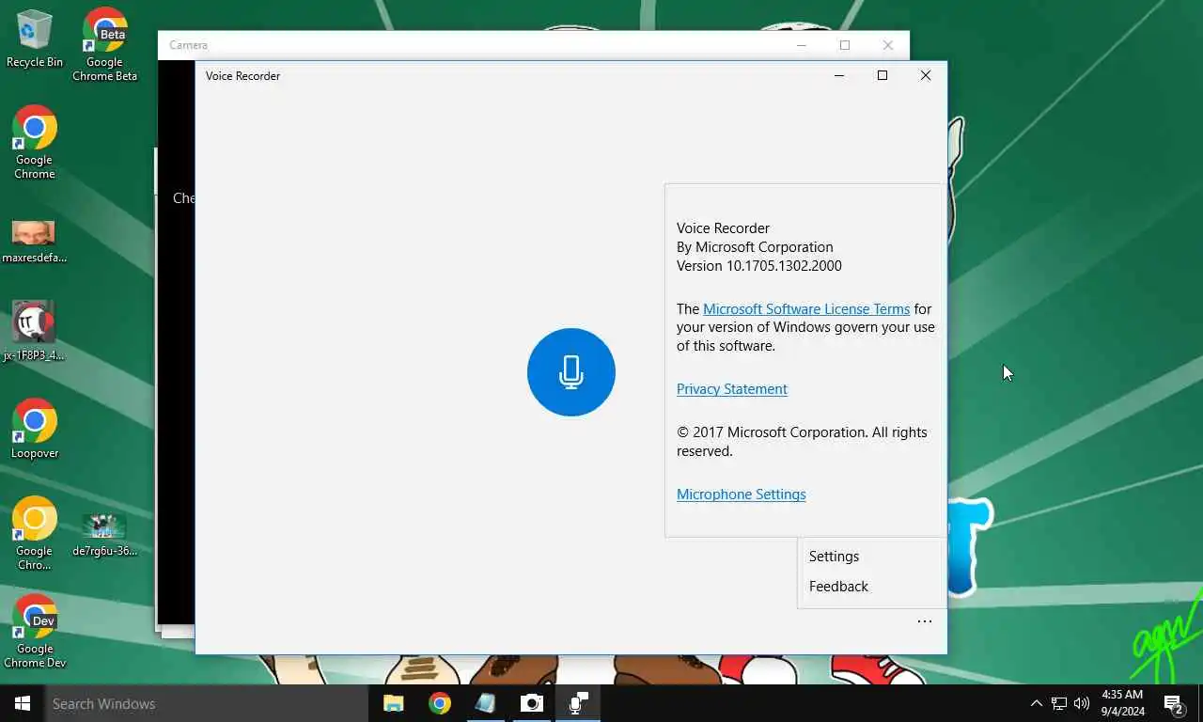Select the Google Chrome desktop shortcut
Image resolution: width=1203 pixels, height=722 pixels.
(x=35, y=142)
